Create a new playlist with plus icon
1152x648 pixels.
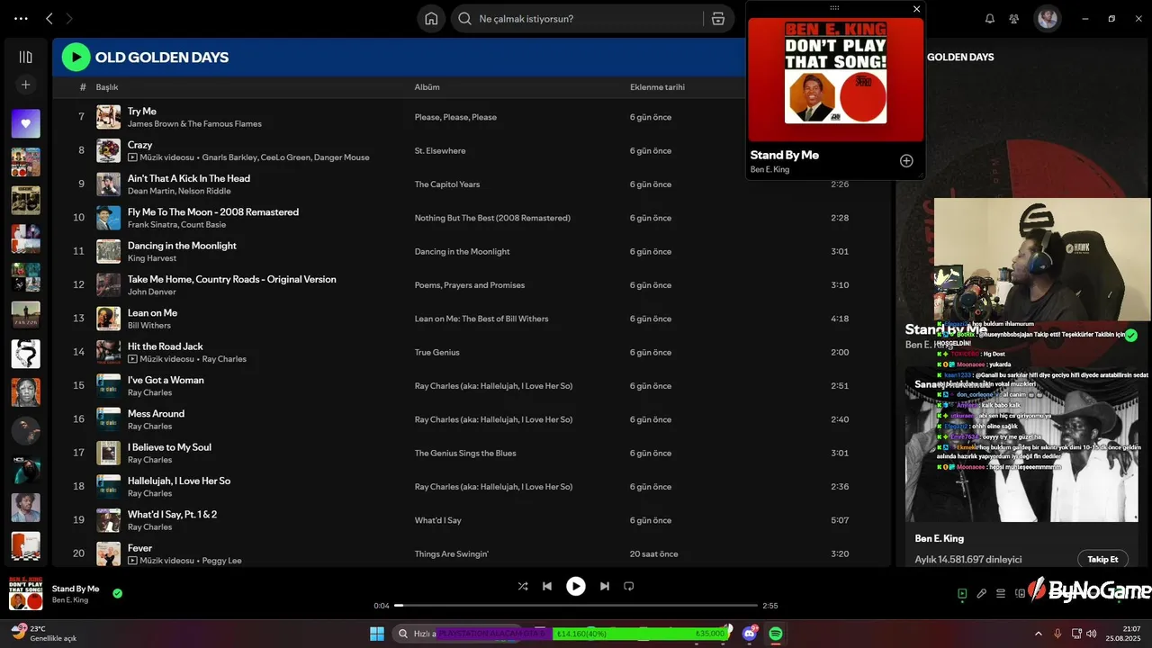tap(25, 85)
